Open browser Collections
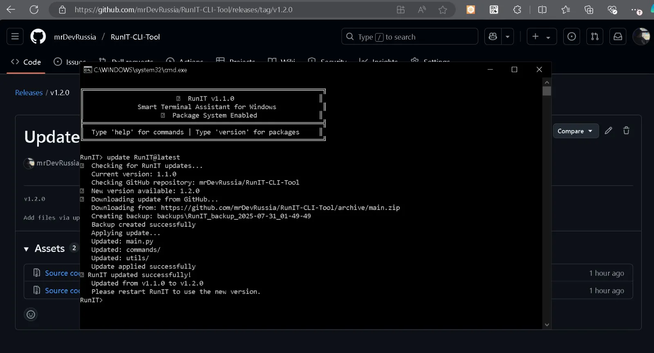 tap(589, 10)
